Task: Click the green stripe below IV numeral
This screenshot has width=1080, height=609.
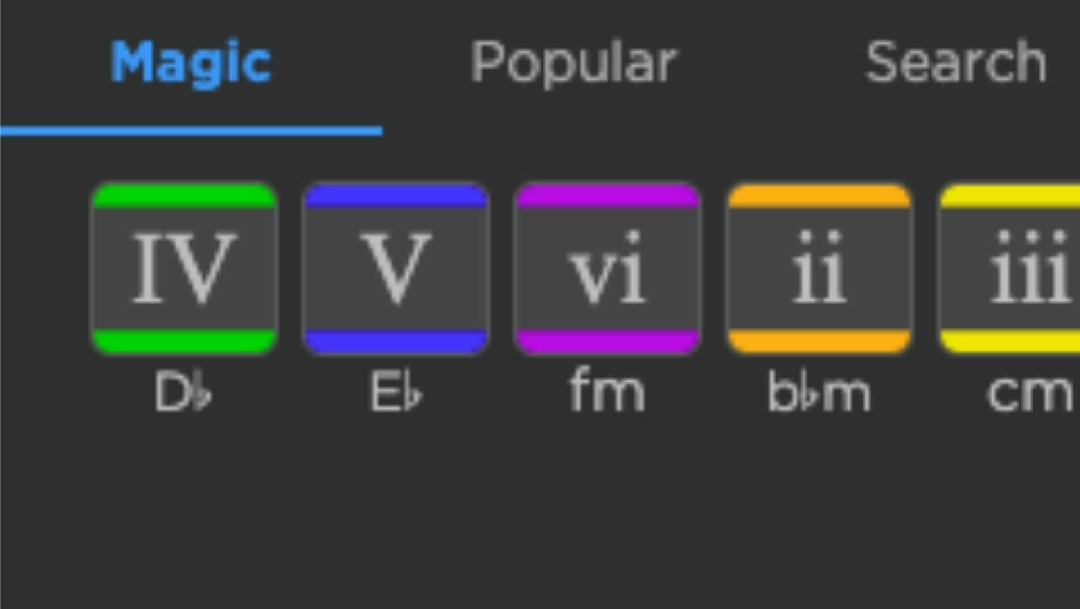Action: coord(184,341)
